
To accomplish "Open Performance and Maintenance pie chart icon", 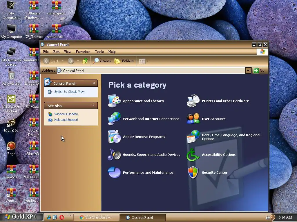I will [114, 172].
